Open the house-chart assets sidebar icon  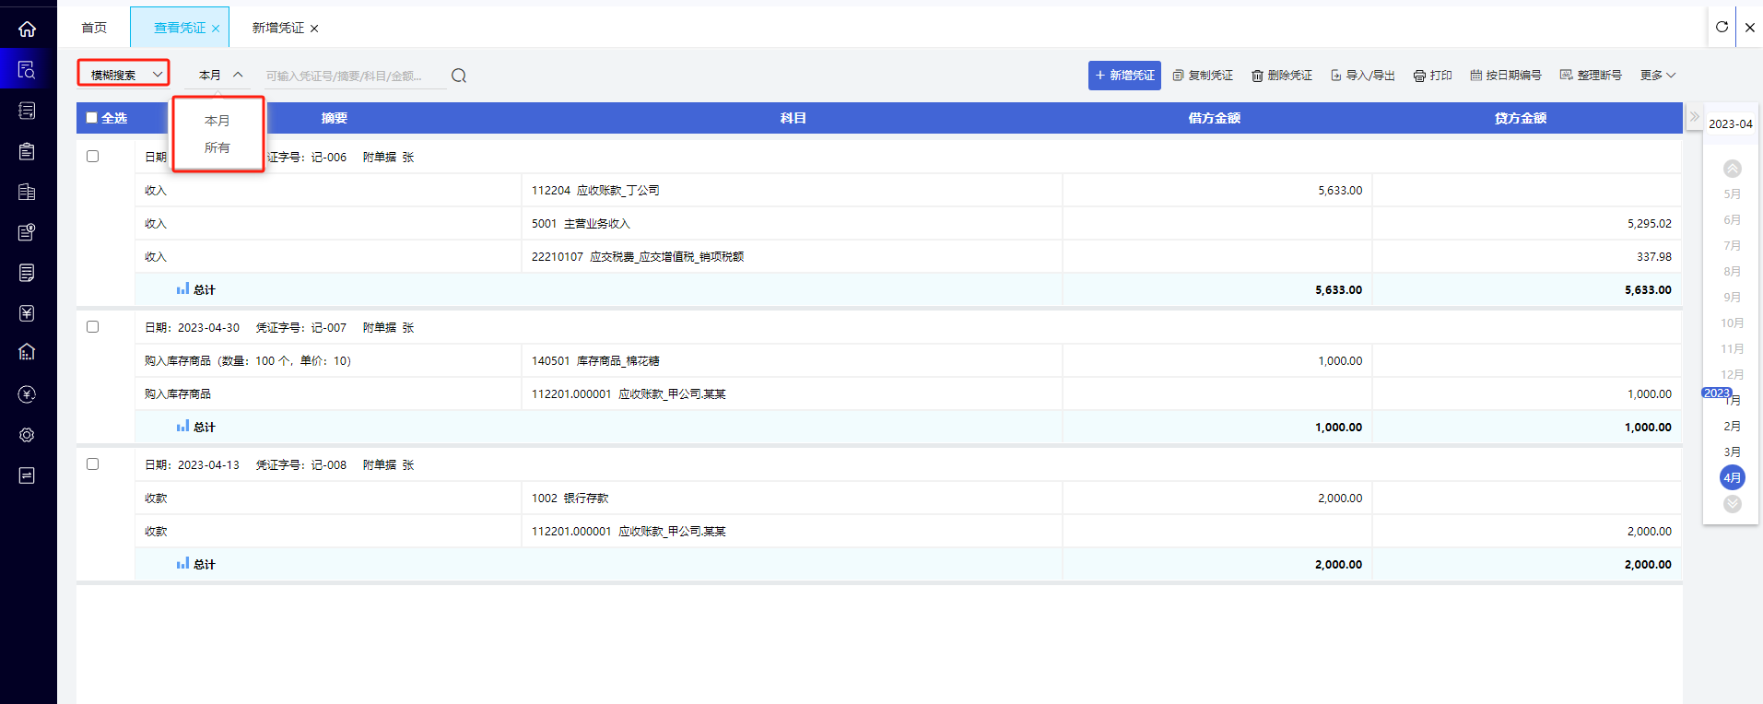(x=27, y=352)
